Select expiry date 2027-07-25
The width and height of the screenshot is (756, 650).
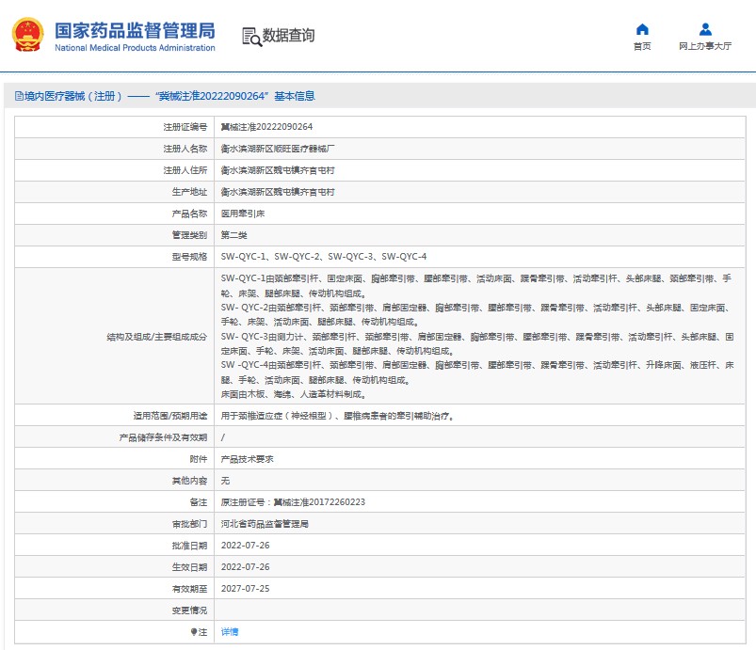coord(246,588)
